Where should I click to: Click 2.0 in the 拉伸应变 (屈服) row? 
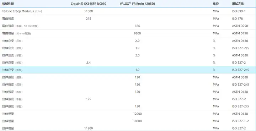coord(138,41)
